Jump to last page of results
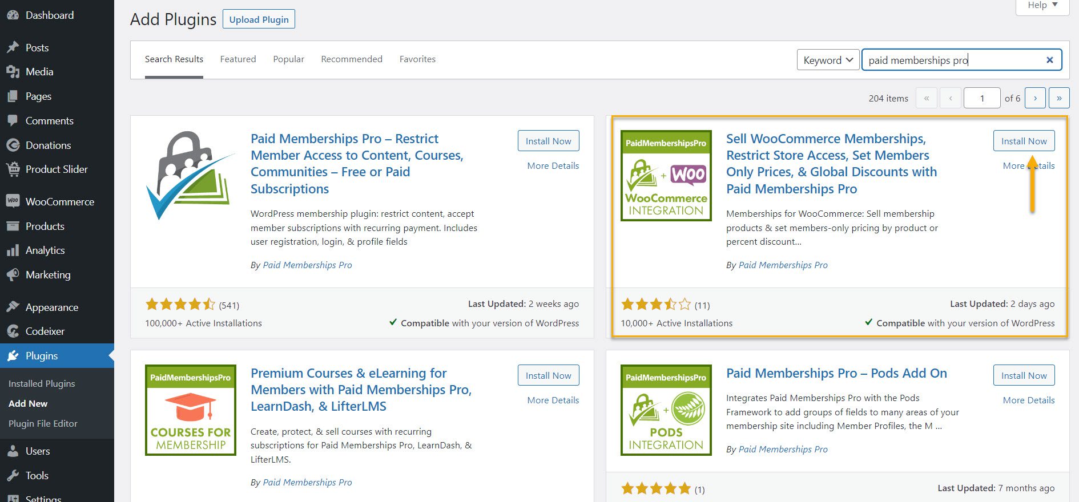 (x=1059, y=98)
